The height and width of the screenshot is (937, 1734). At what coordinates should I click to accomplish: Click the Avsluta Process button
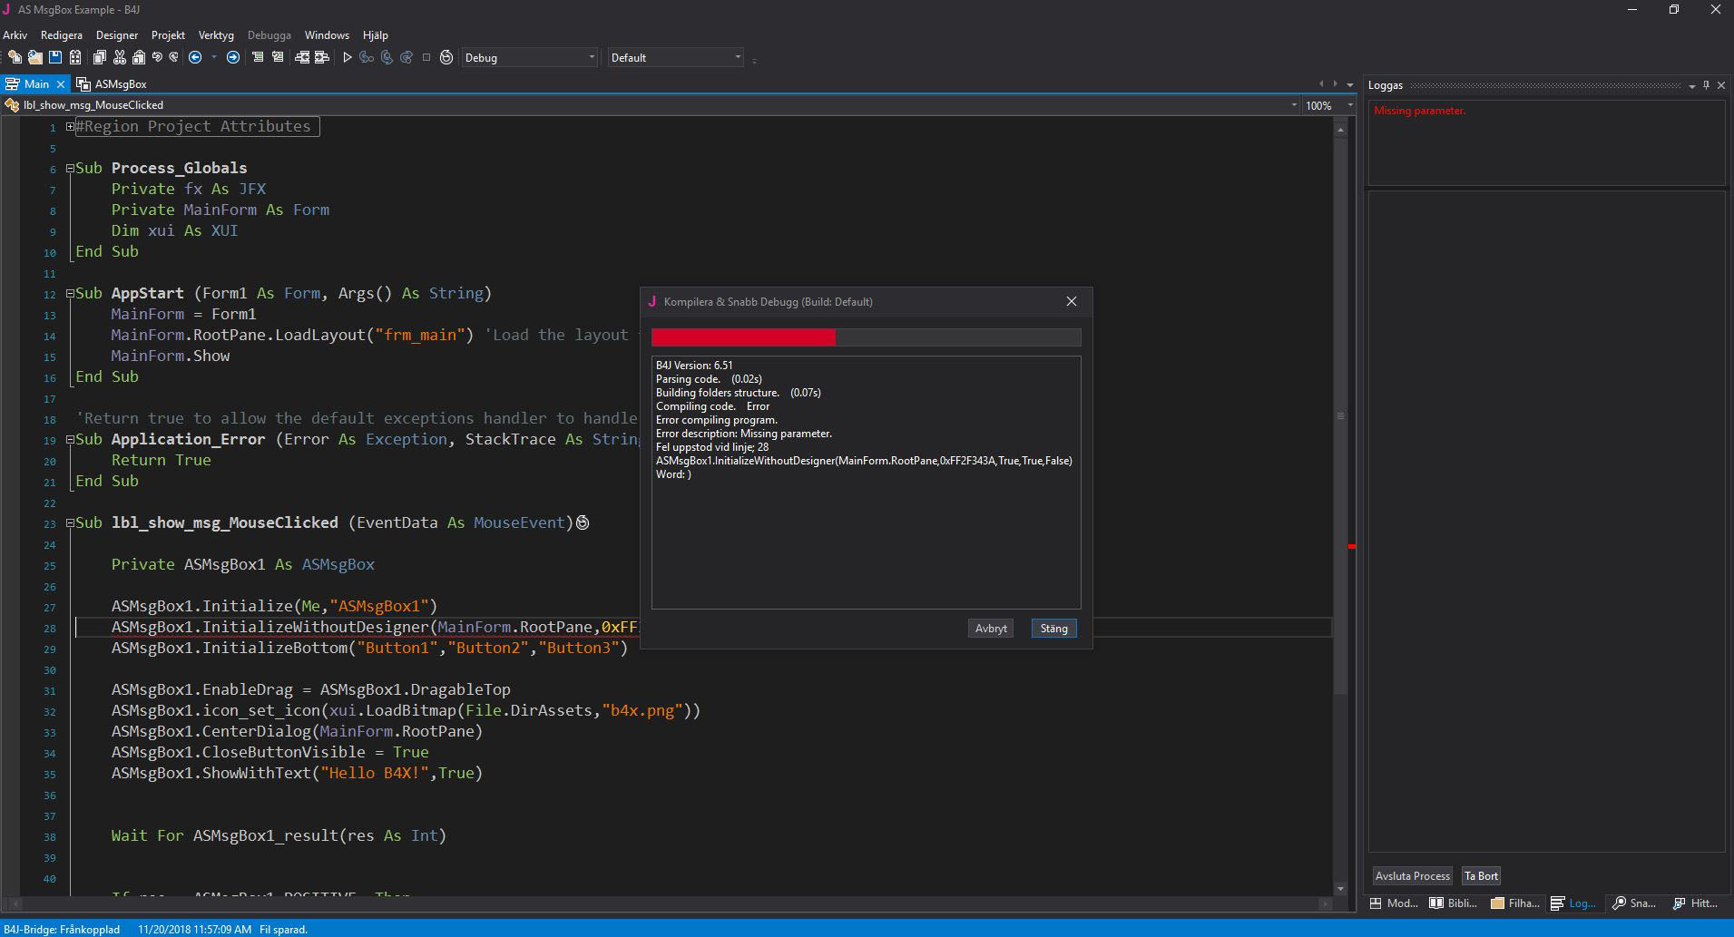(1412, 876)
